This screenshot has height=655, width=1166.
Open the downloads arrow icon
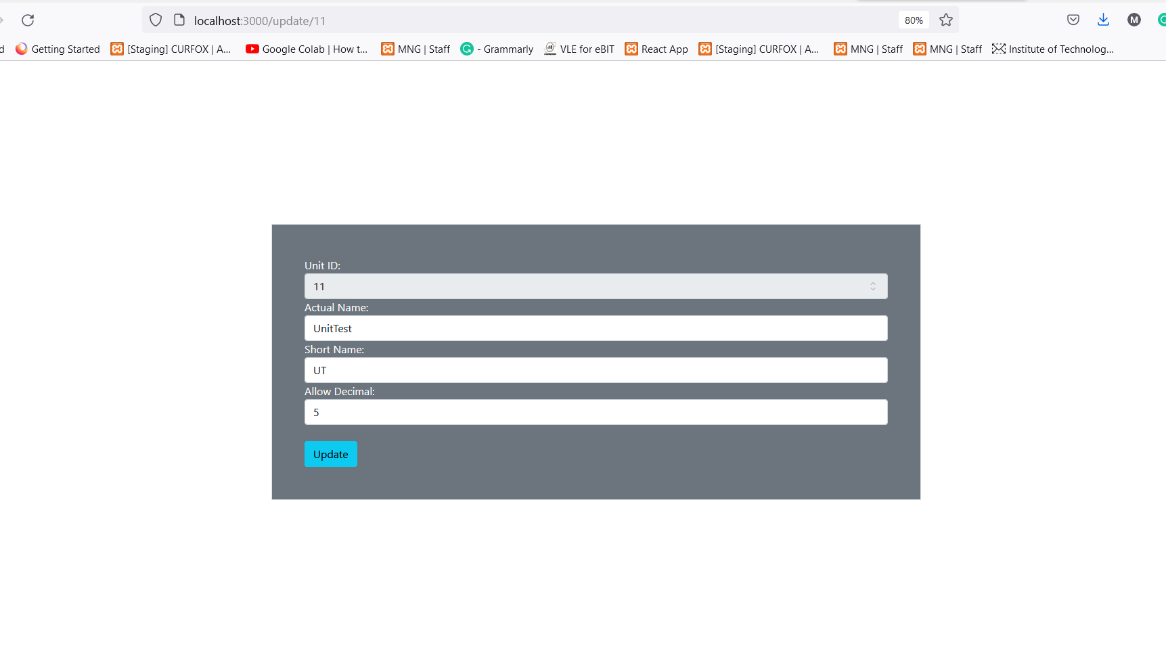point(1104,20)
